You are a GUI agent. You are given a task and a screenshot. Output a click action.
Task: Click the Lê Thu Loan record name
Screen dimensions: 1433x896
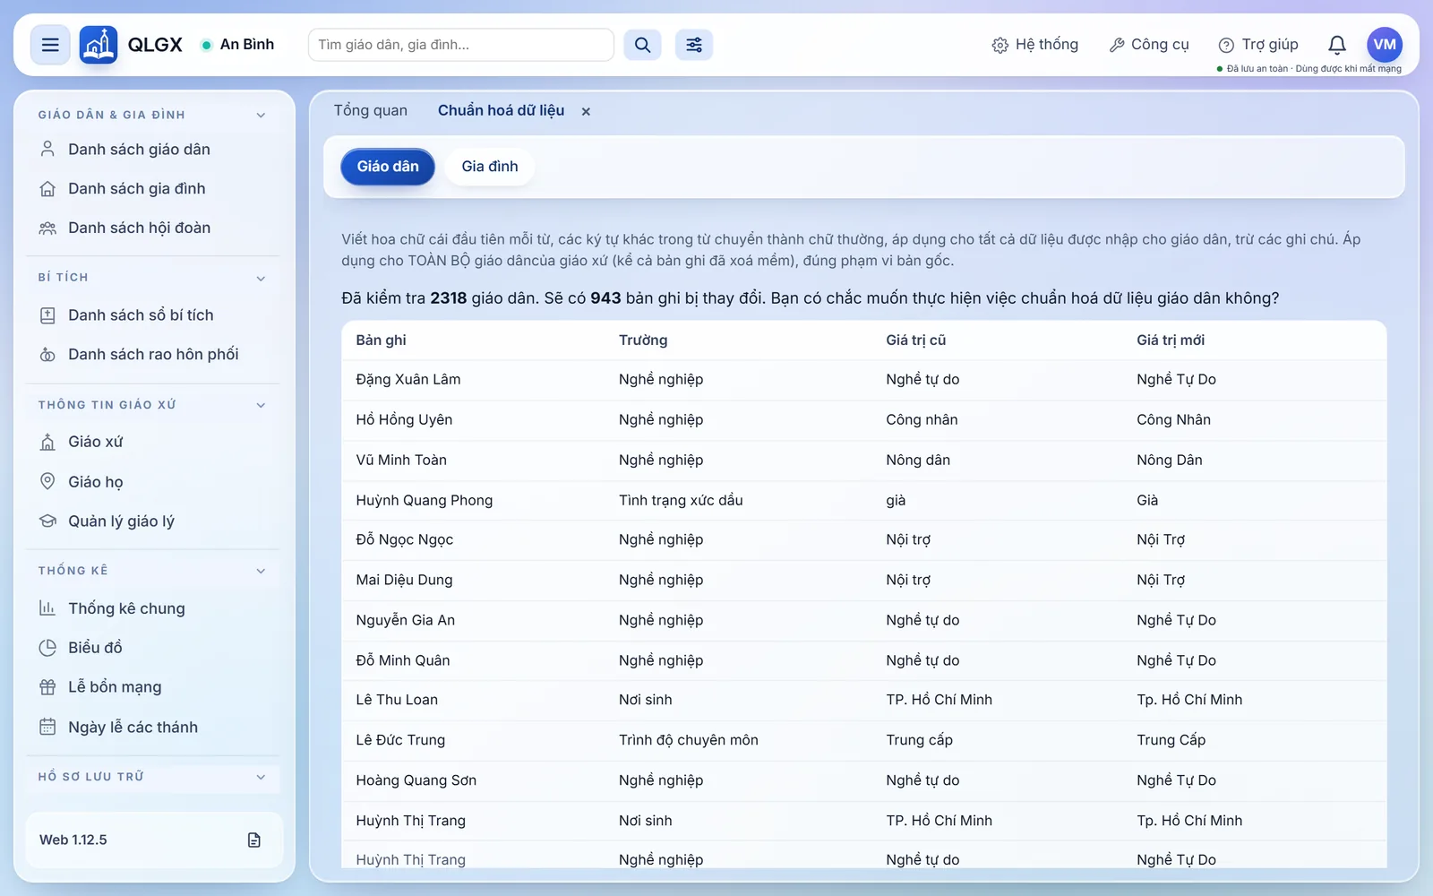pos(397,700)
